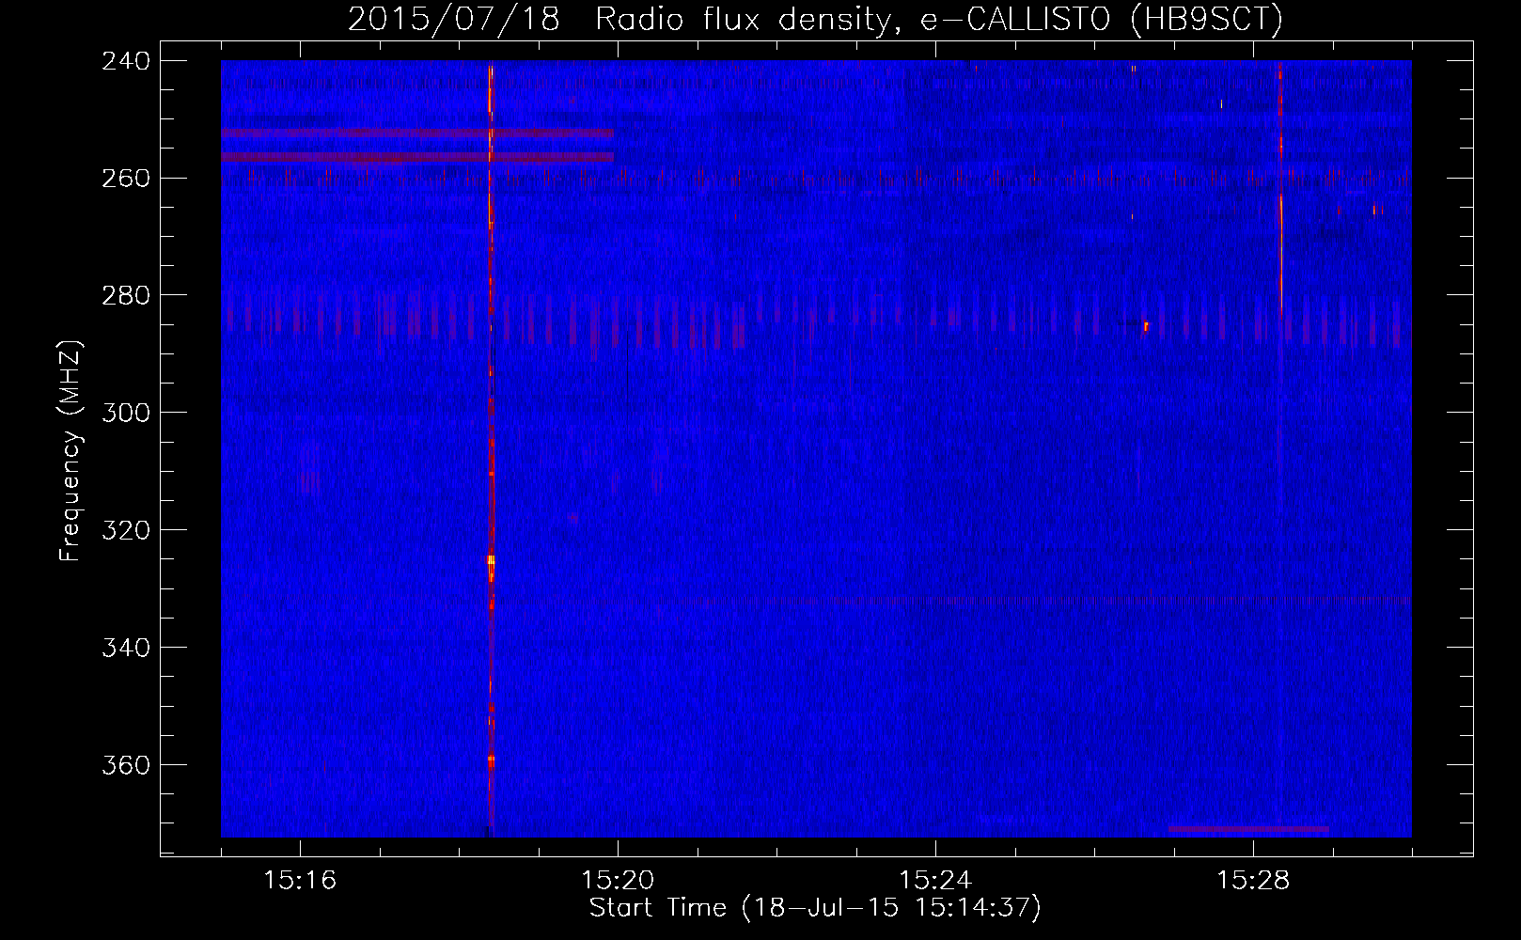
Task: Click the 280 frequency tick label
Action: click(125, 295)
